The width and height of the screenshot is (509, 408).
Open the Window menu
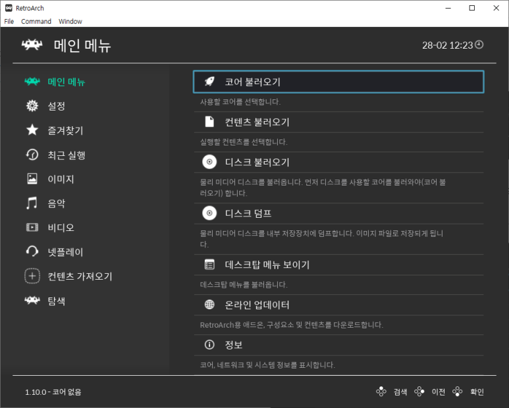pyautogui.click(x=70, y=22)
